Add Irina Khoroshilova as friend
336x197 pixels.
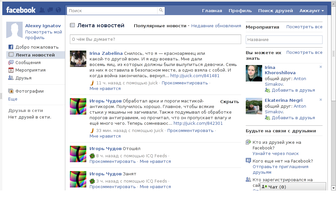click(293, 90)
